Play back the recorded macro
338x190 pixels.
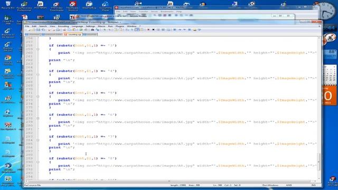coord(158,30)
